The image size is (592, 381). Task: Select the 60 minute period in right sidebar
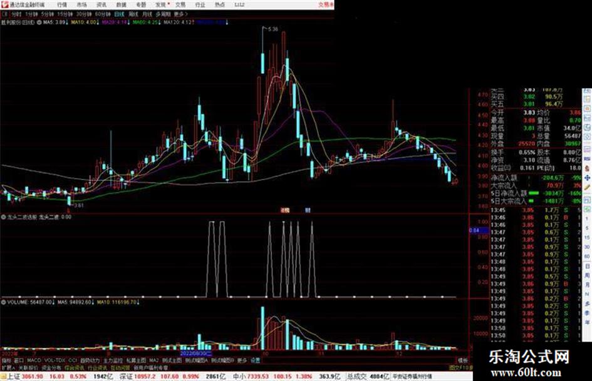point(587,257)
